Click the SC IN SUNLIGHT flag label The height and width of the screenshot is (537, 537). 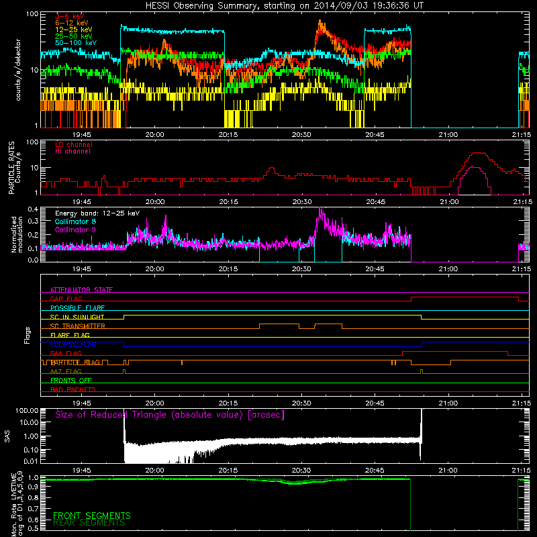click(x=77, y=317)
